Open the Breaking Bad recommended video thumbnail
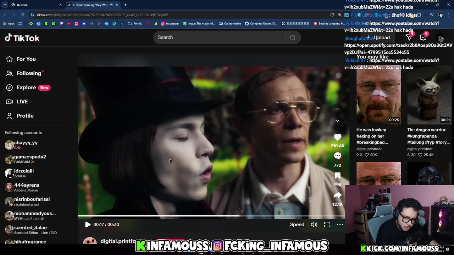 coord(378,95)
